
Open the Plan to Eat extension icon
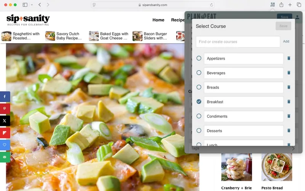(x=273, y=5)
